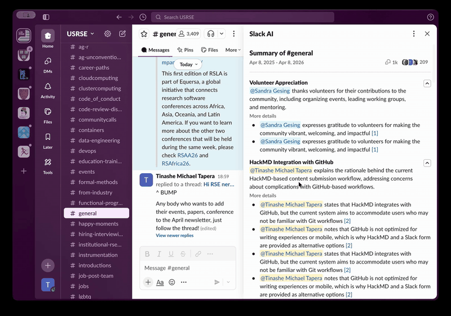The height and width of the screenshot is (316, 451).
Task: Open history clock icon
Action: [143, 17]
